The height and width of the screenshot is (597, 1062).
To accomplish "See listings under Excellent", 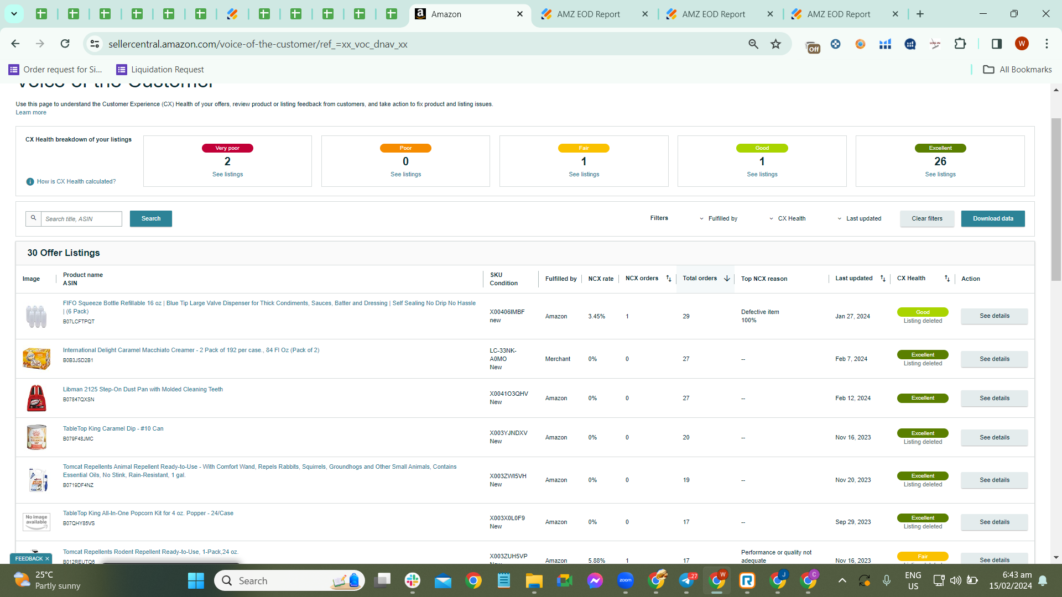I will click(x=940, y=175).
